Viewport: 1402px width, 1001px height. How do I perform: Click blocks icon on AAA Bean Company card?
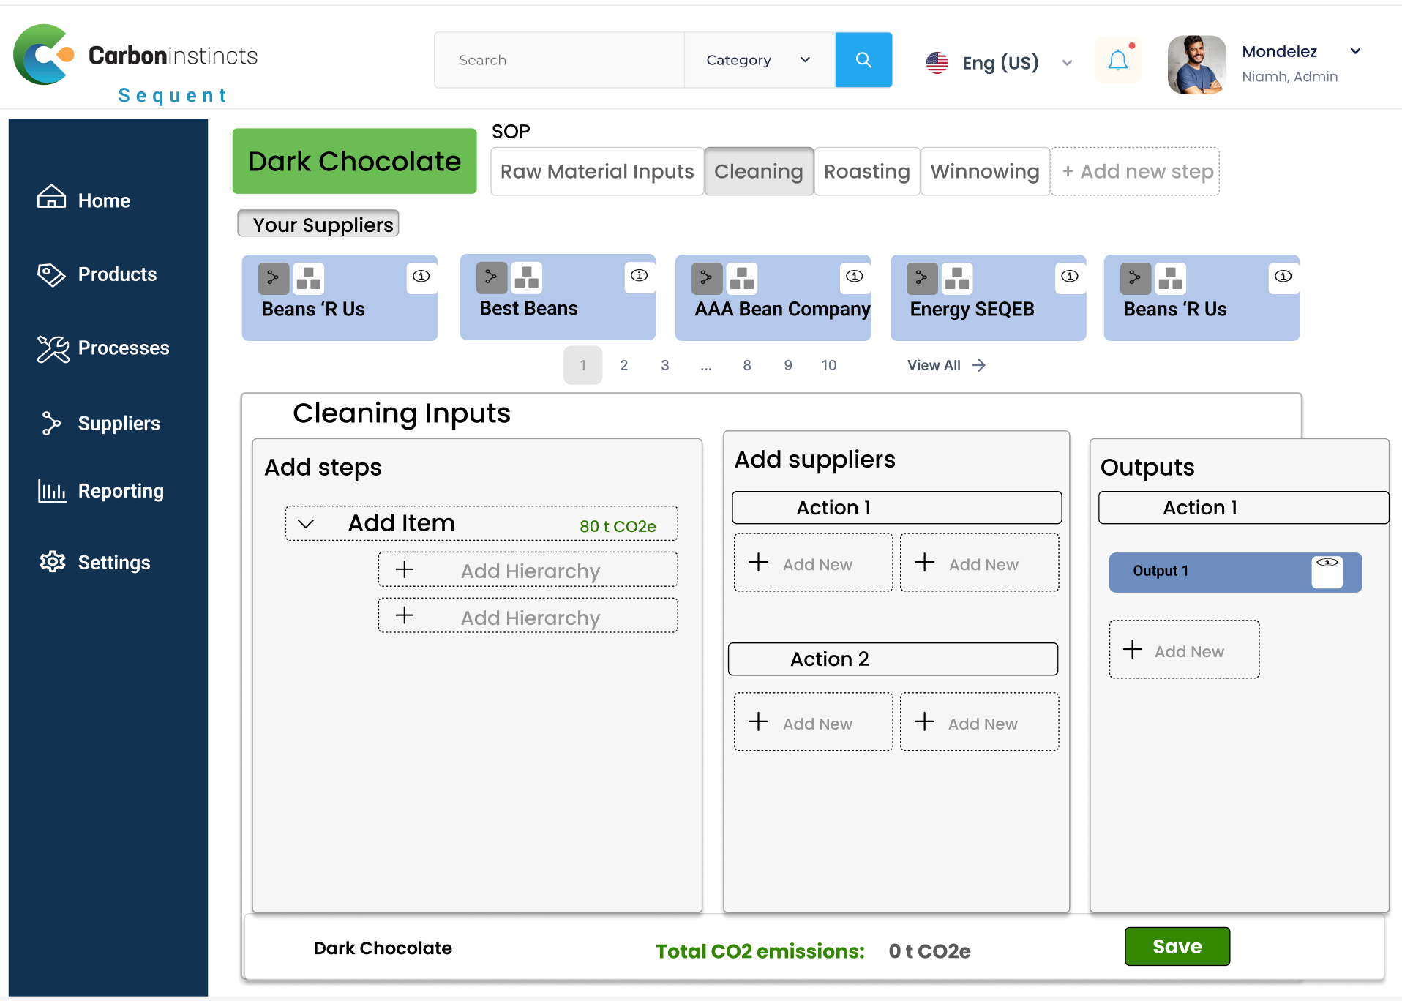click(741, 279)
